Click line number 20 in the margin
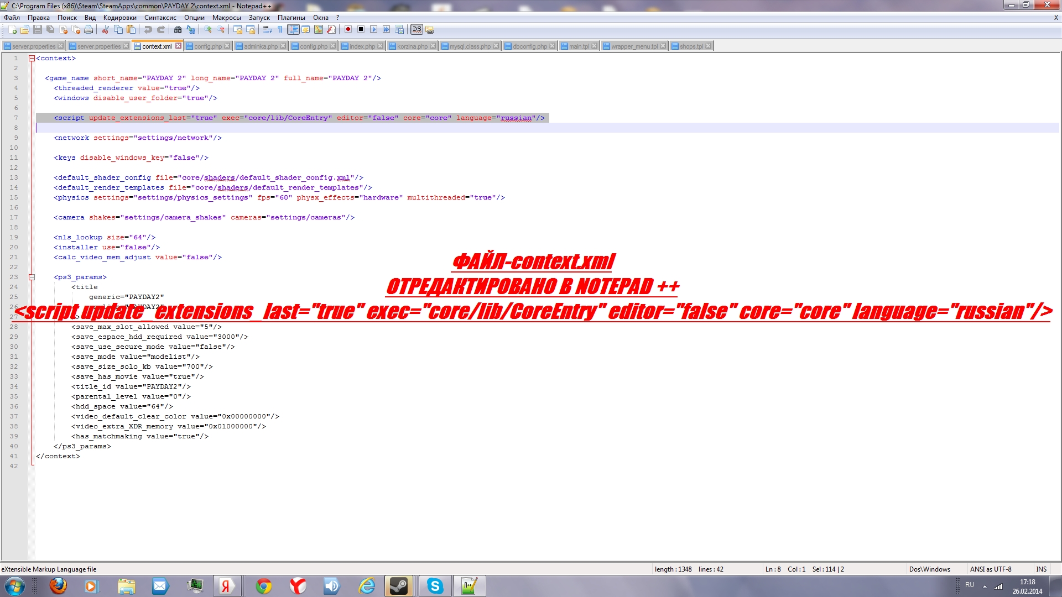The width and height of the screenshot is (1062, 597). [14, 248]
